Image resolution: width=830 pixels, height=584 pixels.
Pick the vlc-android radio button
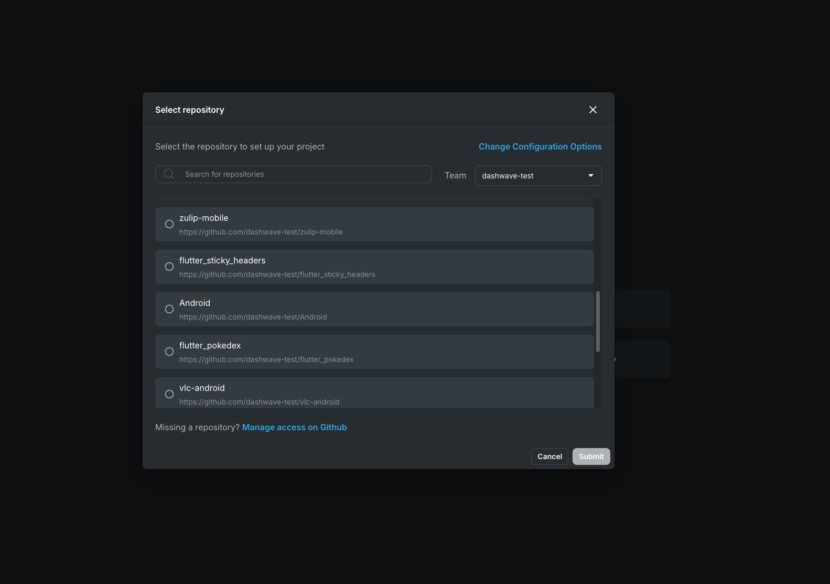tap(169, 394)
